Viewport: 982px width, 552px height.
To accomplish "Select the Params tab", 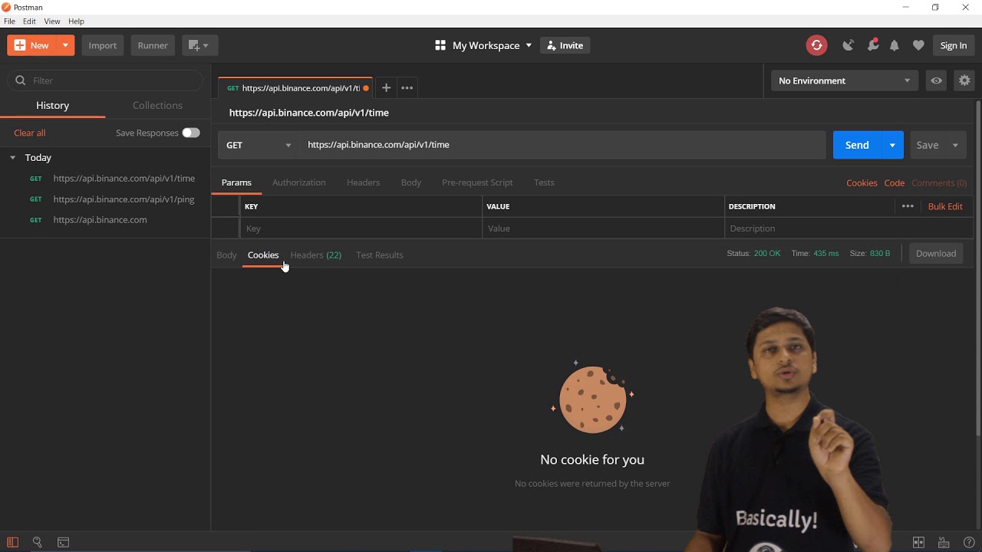I will point(236,182).
